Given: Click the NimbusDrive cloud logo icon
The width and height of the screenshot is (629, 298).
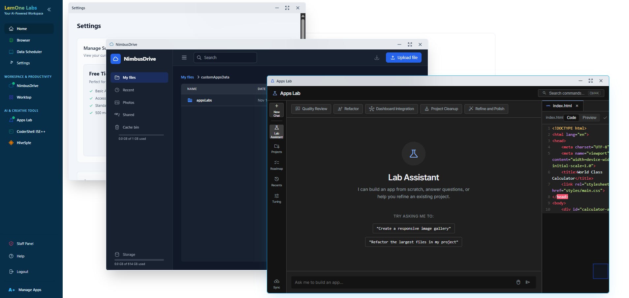Looking at the screenshot, I should click(x=115, y=59).
